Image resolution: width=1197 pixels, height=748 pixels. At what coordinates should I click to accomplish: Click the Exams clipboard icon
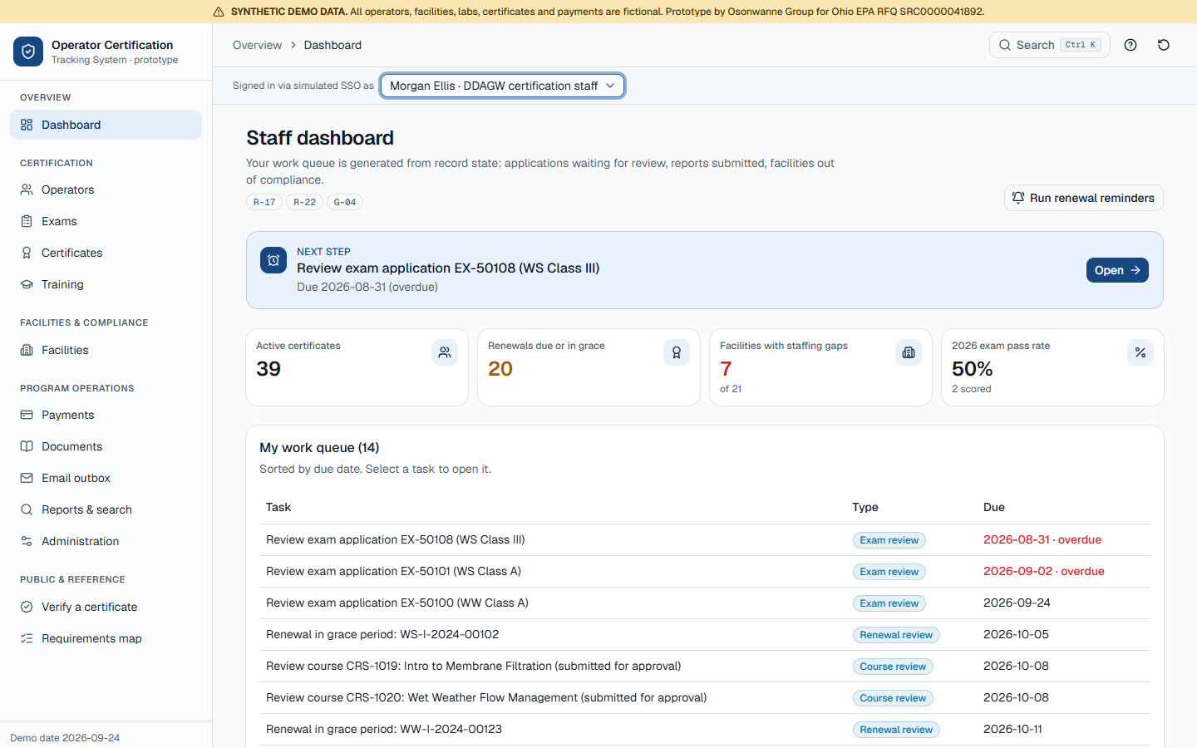click(x=27, y=221)
